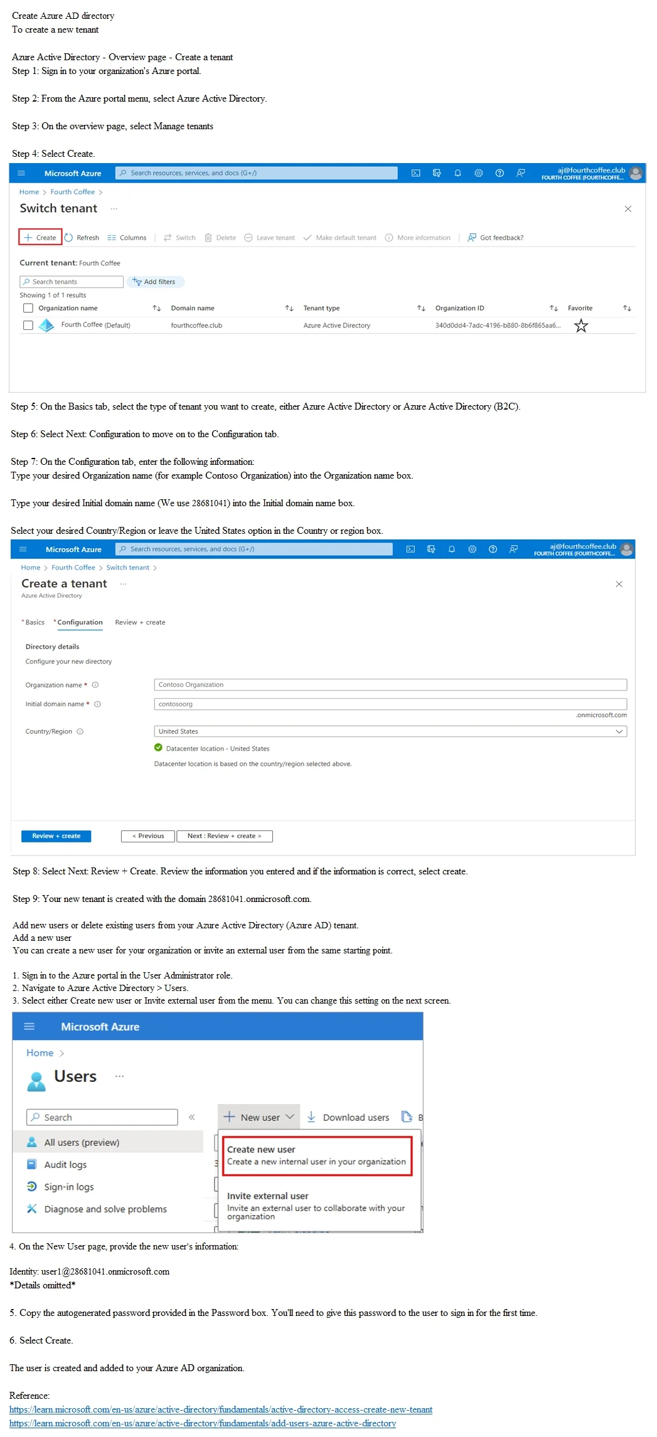Select Audit logs in Users sidebar
Viewport: 657px width, 1437px height.
tap(65, 1165)
